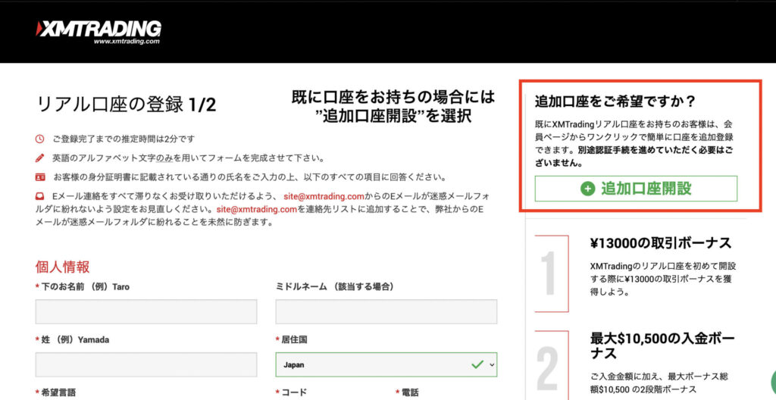The width and height of the screenshot is (776, 400).
Task: Click the mail inbox icon
Action: point(40,196)
